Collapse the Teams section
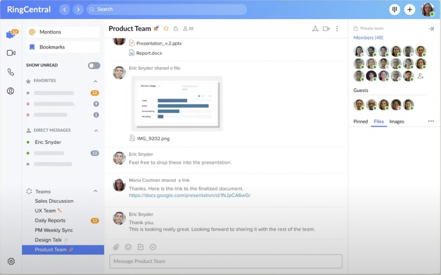The image size is (441, 275). point(96,191)
